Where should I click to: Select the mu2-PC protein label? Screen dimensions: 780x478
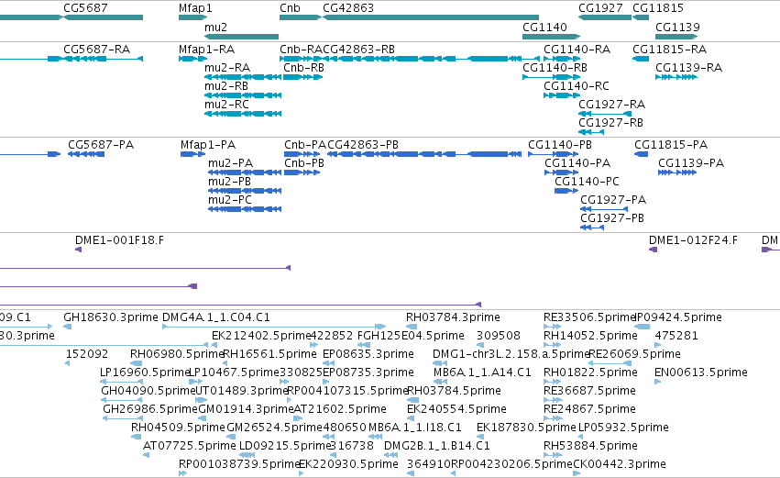[x=230, y=200]
